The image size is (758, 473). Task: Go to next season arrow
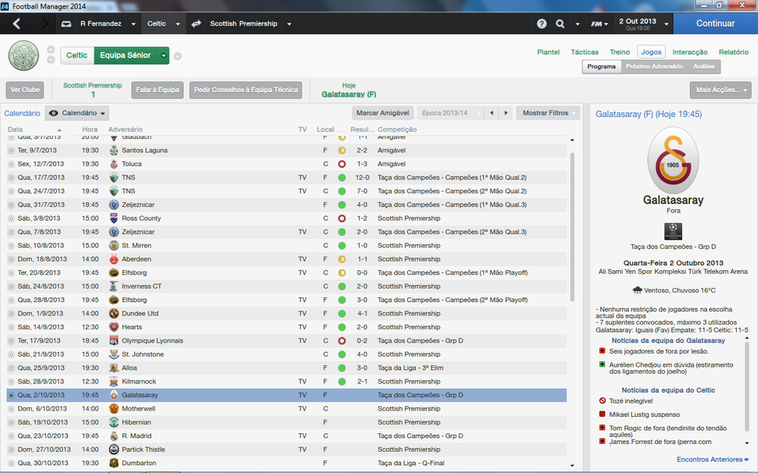tap(506, 113)
